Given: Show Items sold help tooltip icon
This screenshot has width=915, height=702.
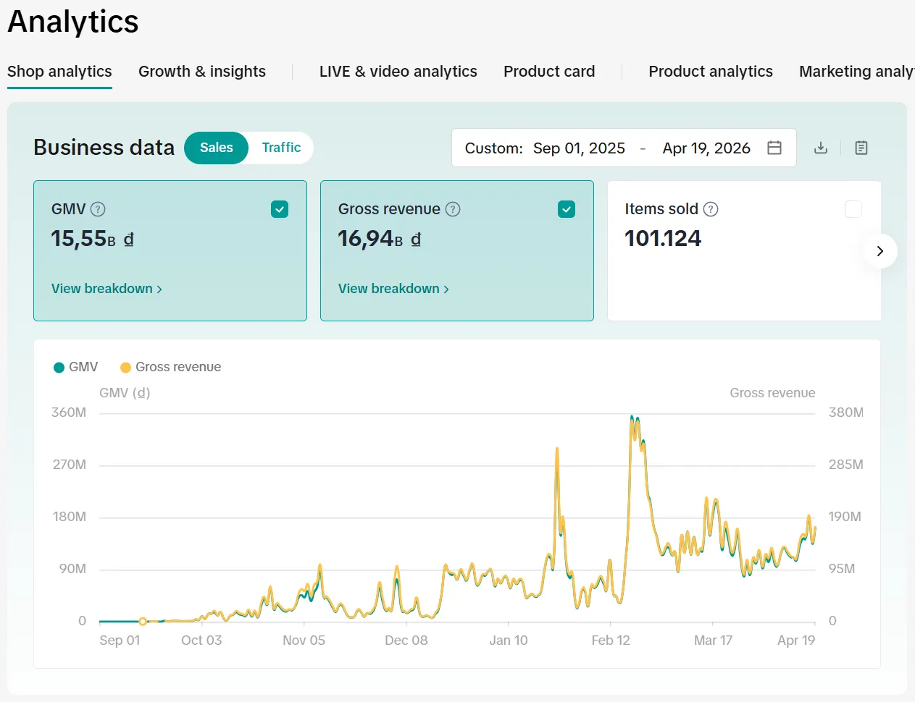Looking at the screenshot, I should coord(711,209).
